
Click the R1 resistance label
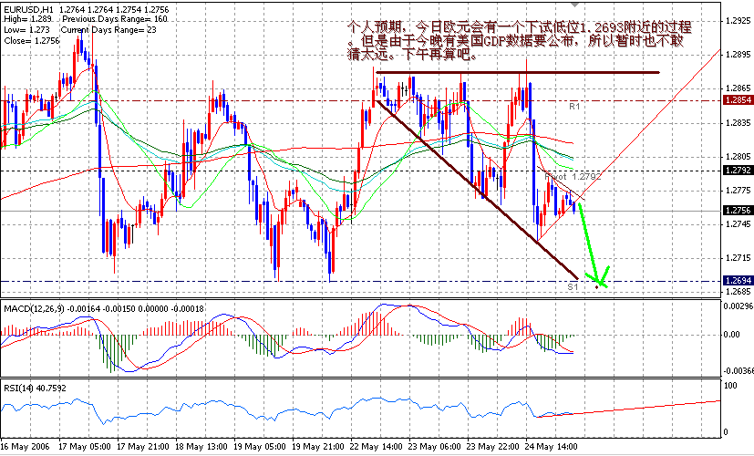574,107
